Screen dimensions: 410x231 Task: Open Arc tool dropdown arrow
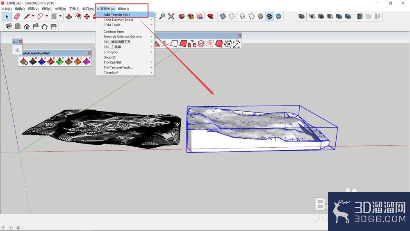pyautogui.click(x=47, y=16)
